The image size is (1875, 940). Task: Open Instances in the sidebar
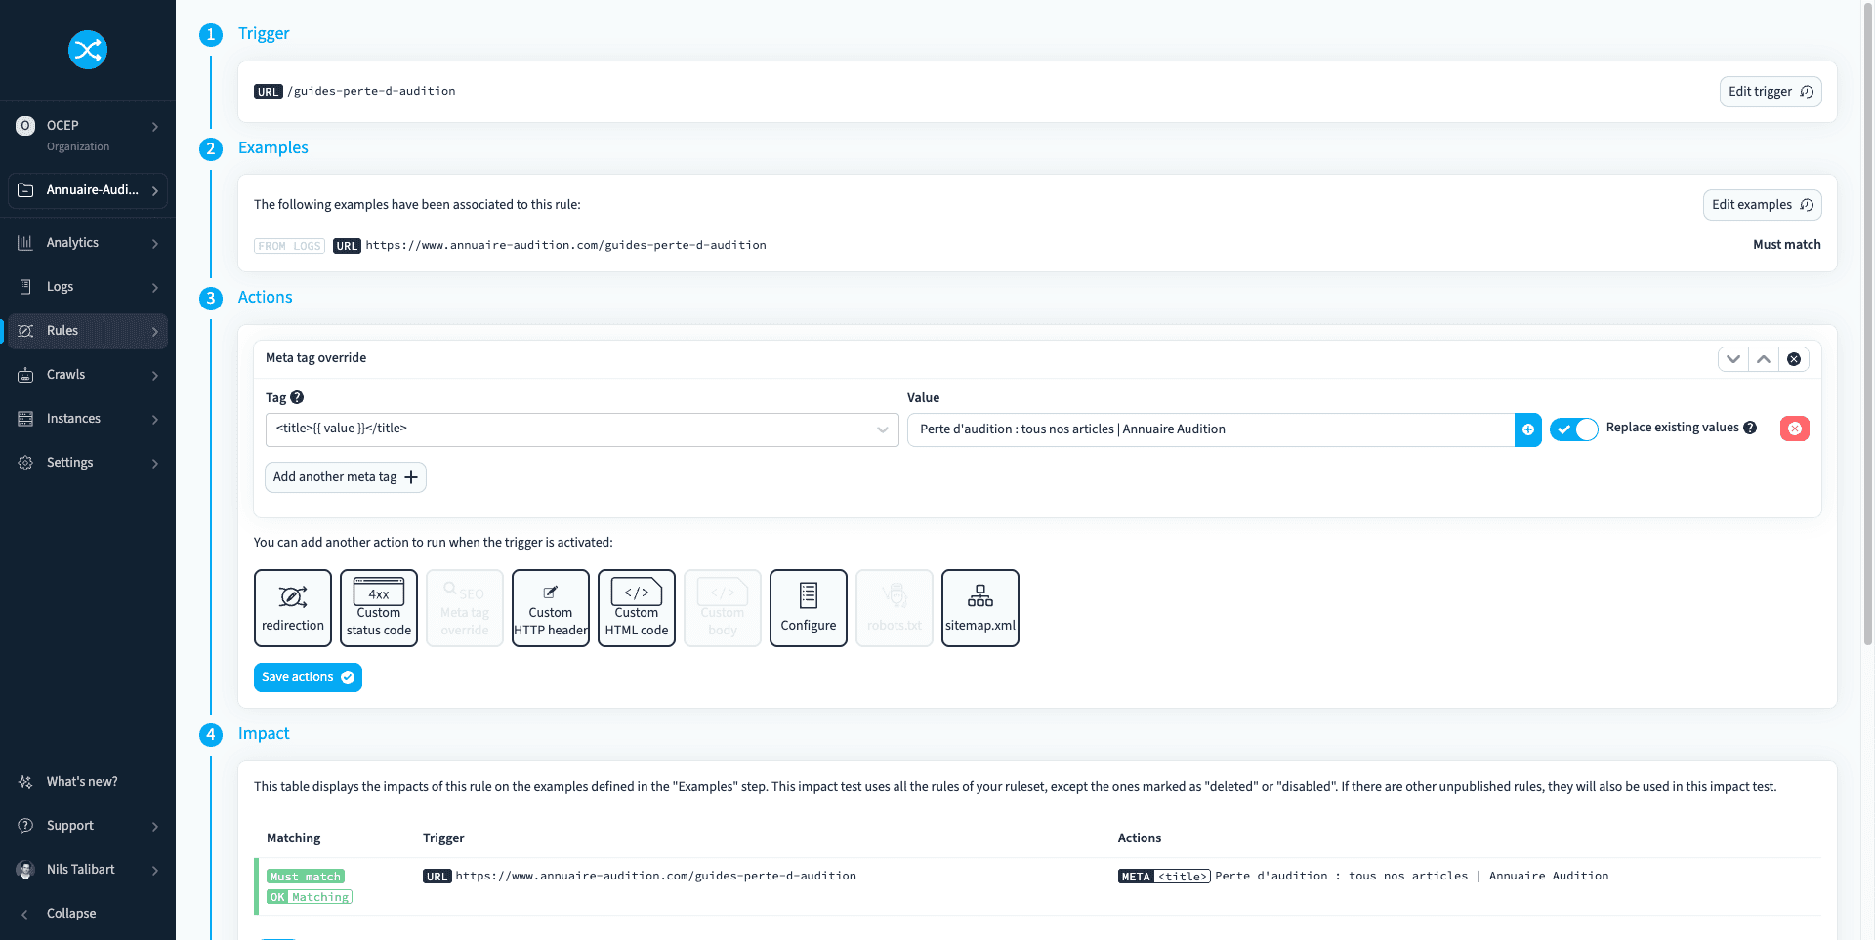[88, 419]
